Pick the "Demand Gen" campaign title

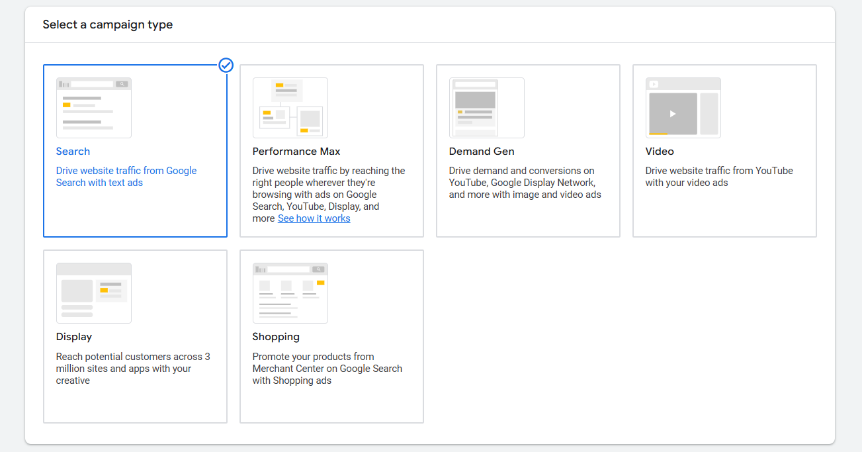coord(482,152)
